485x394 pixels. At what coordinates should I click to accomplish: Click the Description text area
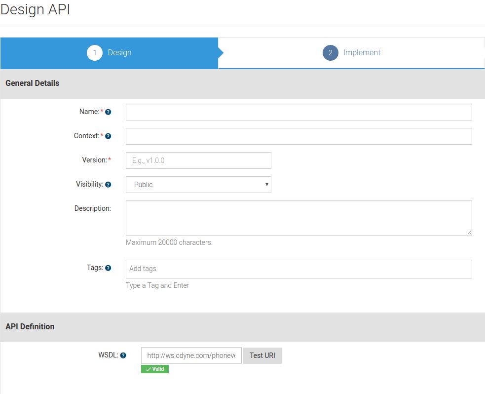[x=298, y=217]
